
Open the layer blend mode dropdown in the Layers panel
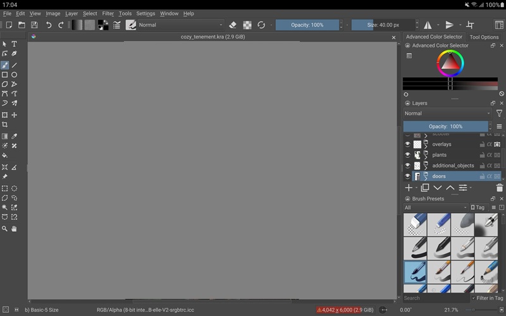point(447,114)
